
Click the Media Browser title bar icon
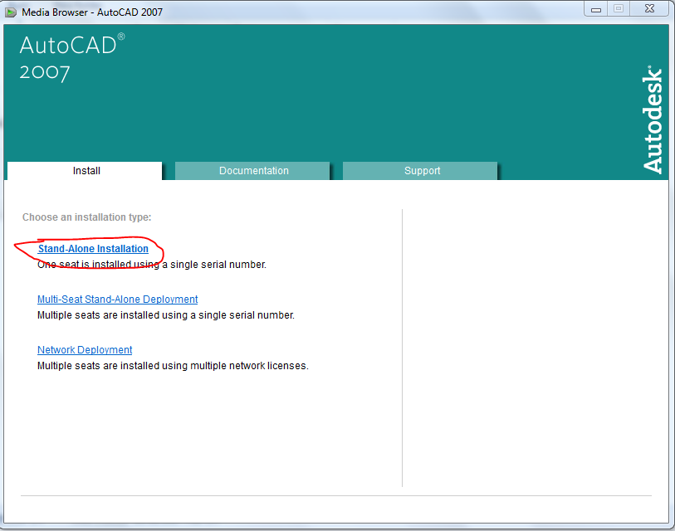click(10, 11)
